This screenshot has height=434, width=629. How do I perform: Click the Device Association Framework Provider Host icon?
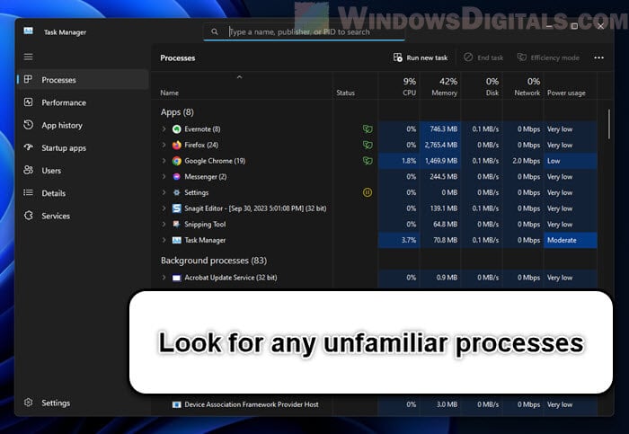[176, 404]
